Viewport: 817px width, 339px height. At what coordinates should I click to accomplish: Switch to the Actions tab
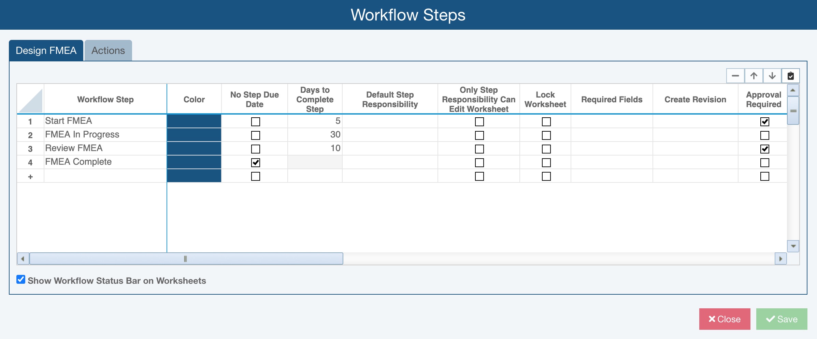[108, 50]
